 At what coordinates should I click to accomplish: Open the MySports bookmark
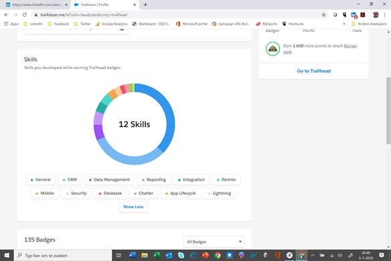[266, 24]
